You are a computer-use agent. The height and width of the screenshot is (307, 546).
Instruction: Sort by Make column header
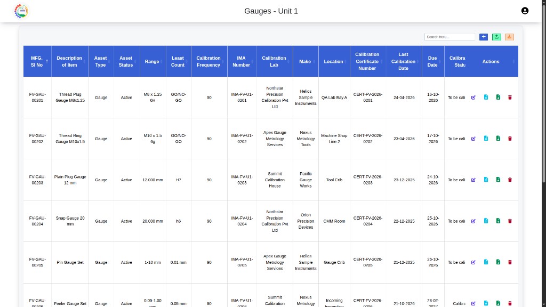[x=306, y=61]
